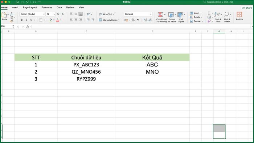254x143 pixels.
Task: Open Add-ins
Action: pos(239,16)
